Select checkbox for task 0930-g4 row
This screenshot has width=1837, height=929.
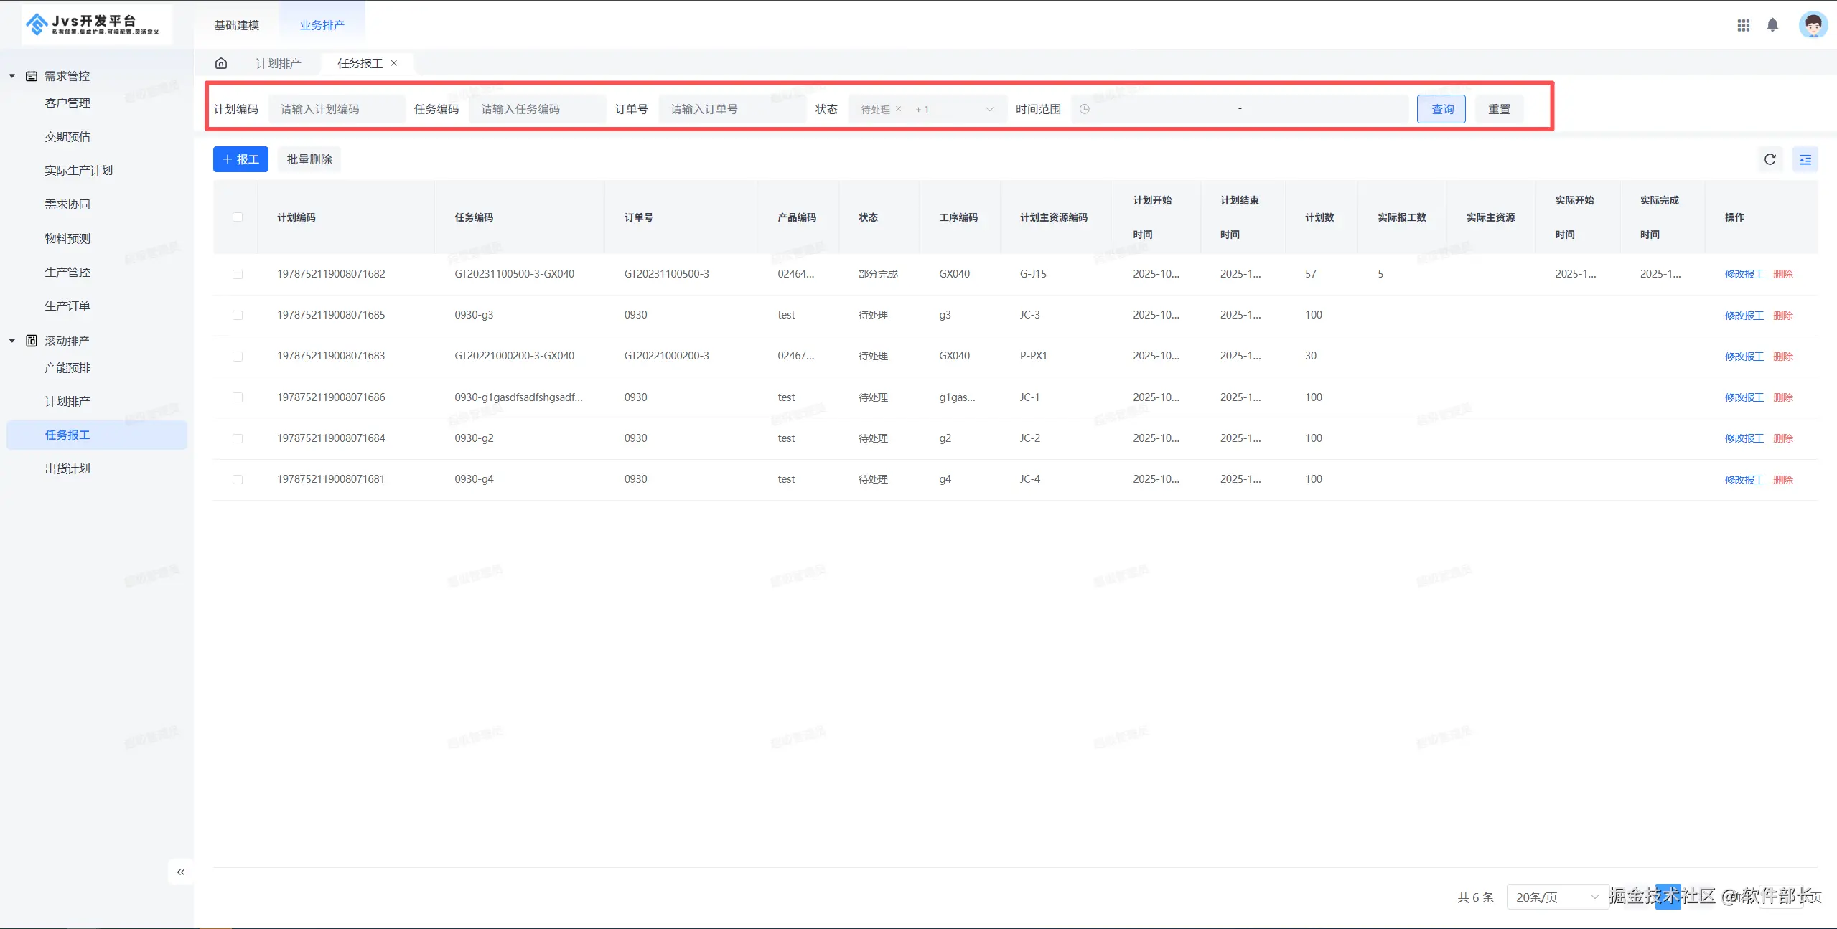[238, 479]
